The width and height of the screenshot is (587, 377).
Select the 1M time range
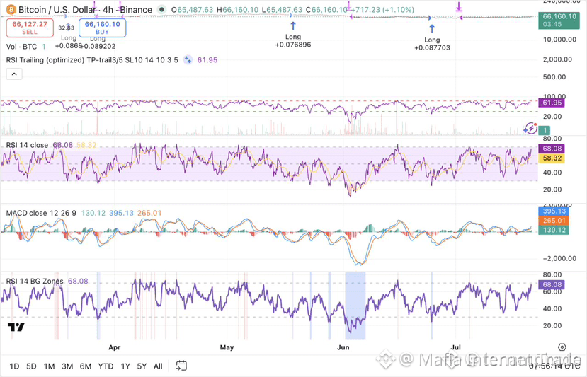[49, 366]
